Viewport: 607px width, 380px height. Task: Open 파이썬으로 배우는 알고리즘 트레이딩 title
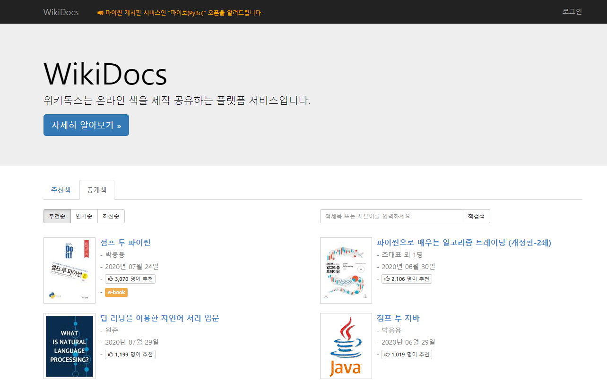tap(464, 243)
